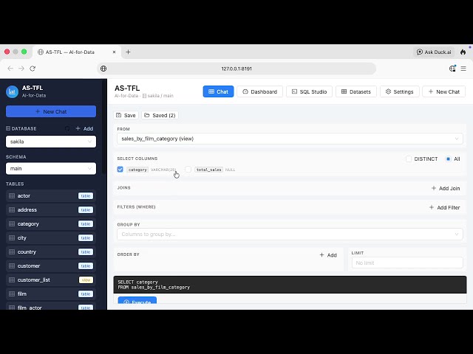Open the FROM sales_by_film_category dropdown
The height and width of the screenshot is (354, 473).
pos(290,139)
